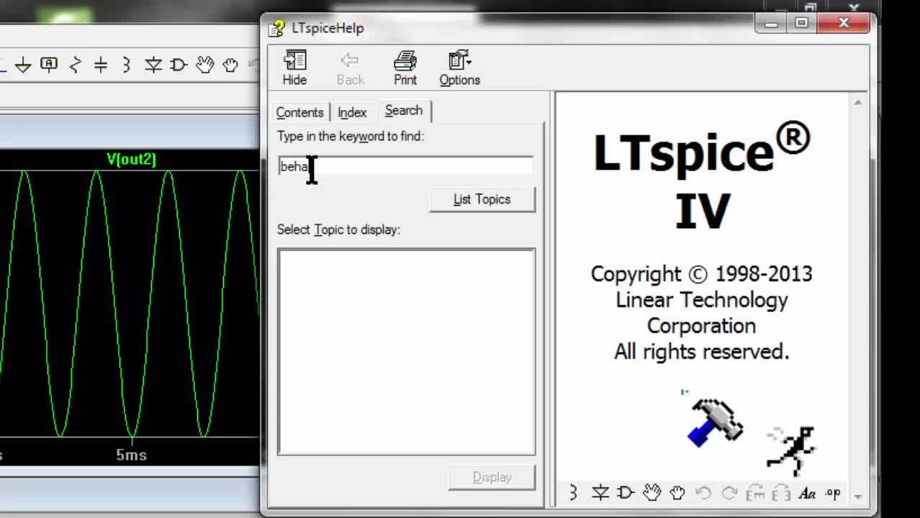Click the List Topics button
Viewport: 920px width, 518px height.
pyautogui.click(x=482, y=199)
